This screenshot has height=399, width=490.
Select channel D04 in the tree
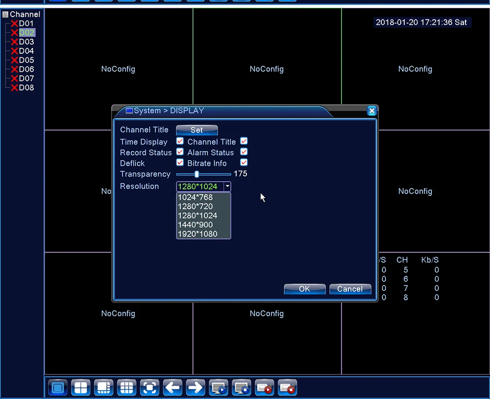pyautogui.click(x=26, y=51)
